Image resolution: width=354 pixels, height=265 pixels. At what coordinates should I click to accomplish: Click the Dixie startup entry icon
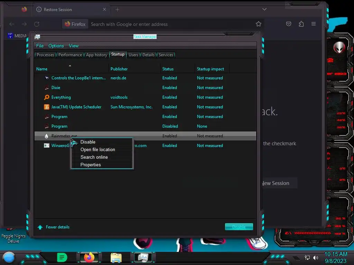coord(47,88)
